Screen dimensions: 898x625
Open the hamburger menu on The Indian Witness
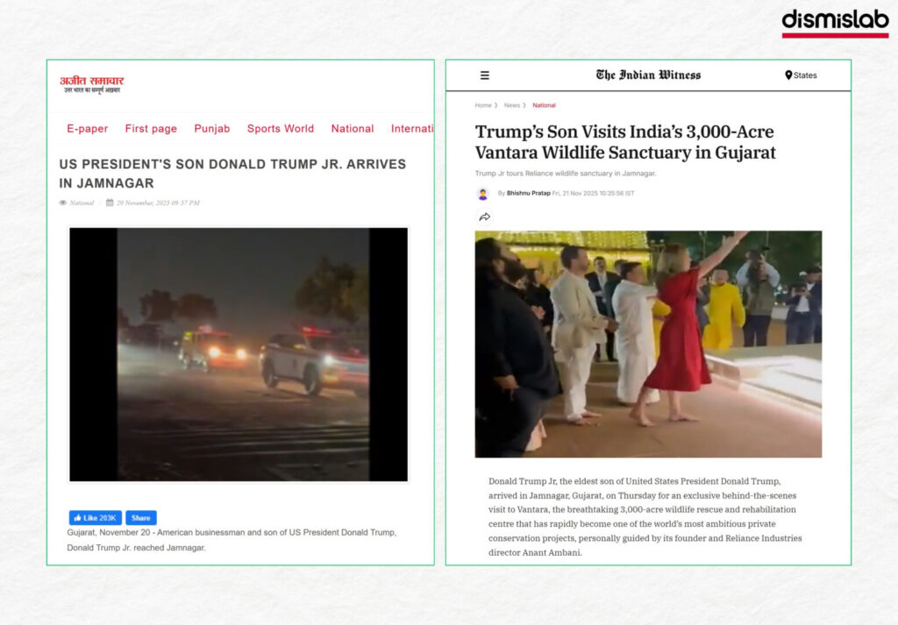[x=484, y=75]
